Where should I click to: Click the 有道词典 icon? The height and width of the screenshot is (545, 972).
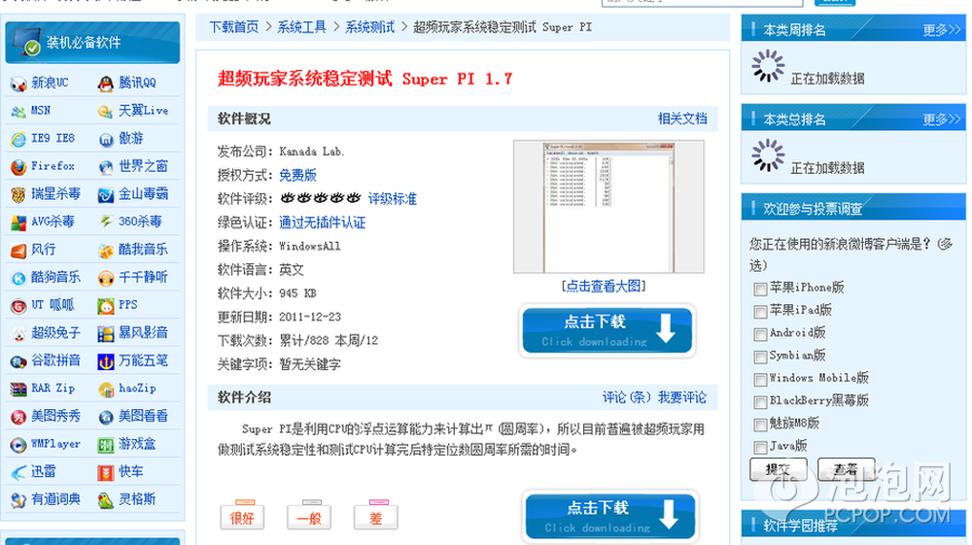click(x=18, y=500)
